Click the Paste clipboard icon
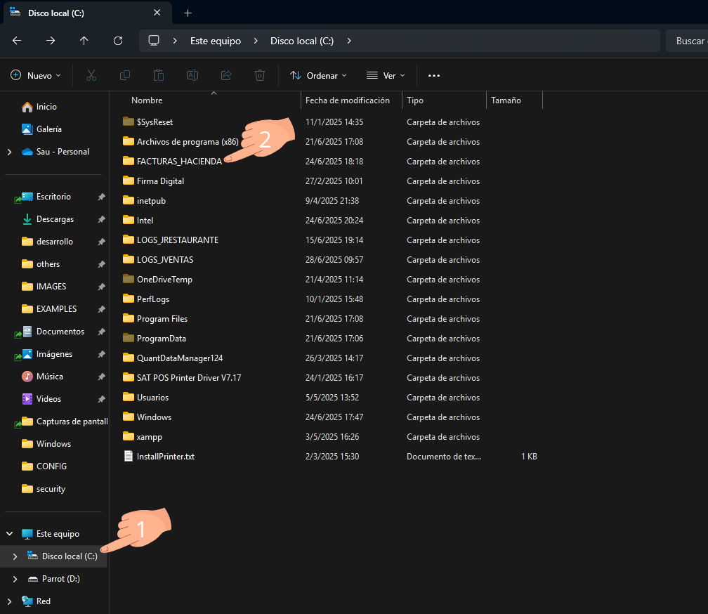708x614 pixels. [x=159, y=75]
